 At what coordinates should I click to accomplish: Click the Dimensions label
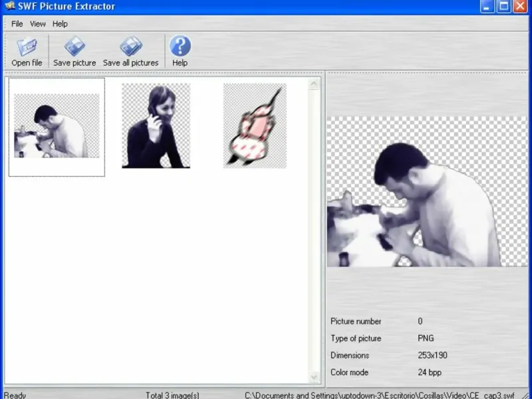click(x=350, y=355)
